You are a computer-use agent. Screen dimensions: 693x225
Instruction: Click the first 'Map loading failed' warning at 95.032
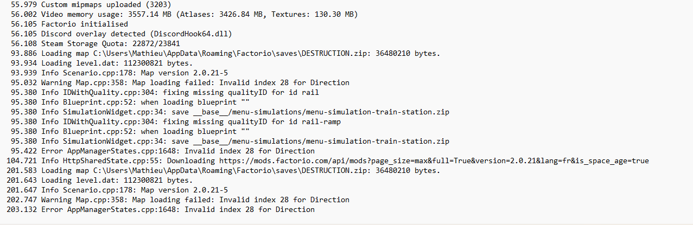[180, 82]
